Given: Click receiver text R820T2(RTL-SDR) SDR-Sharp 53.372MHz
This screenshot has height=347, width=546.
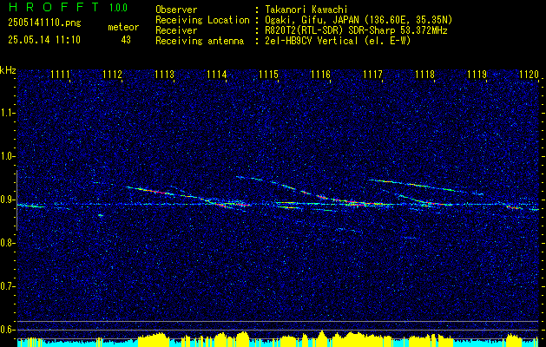Looking at the screenshot, I should tap(356, 30).
